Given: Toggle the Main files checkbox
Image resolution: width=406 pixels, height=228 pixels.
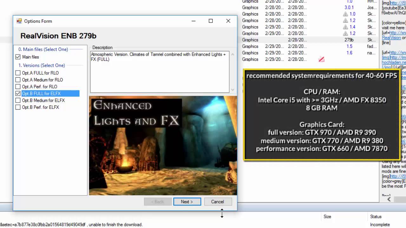Looking at the screenshot, I should 18,57.
